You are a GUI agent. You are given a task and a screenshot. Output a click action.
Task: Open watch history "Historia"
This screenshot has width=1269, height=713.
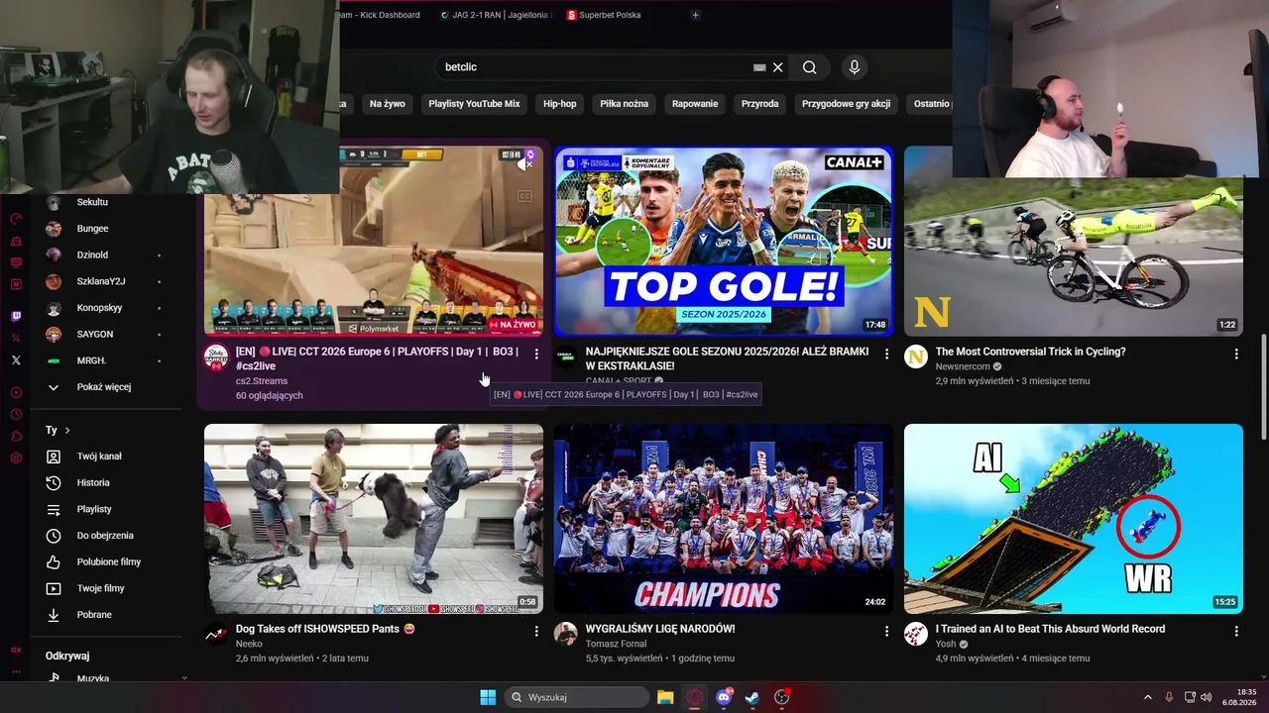(104, 482)
